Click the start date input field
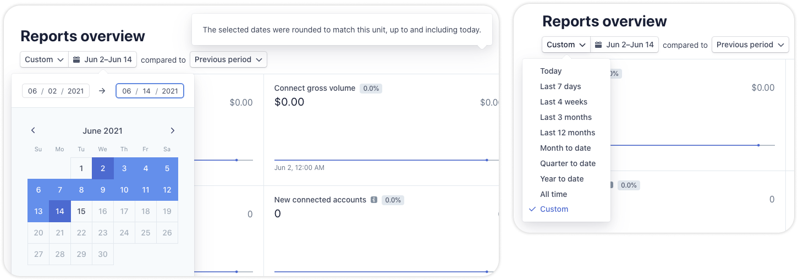The height and width of the screenshot is (280, 798). tap(56, 91)
